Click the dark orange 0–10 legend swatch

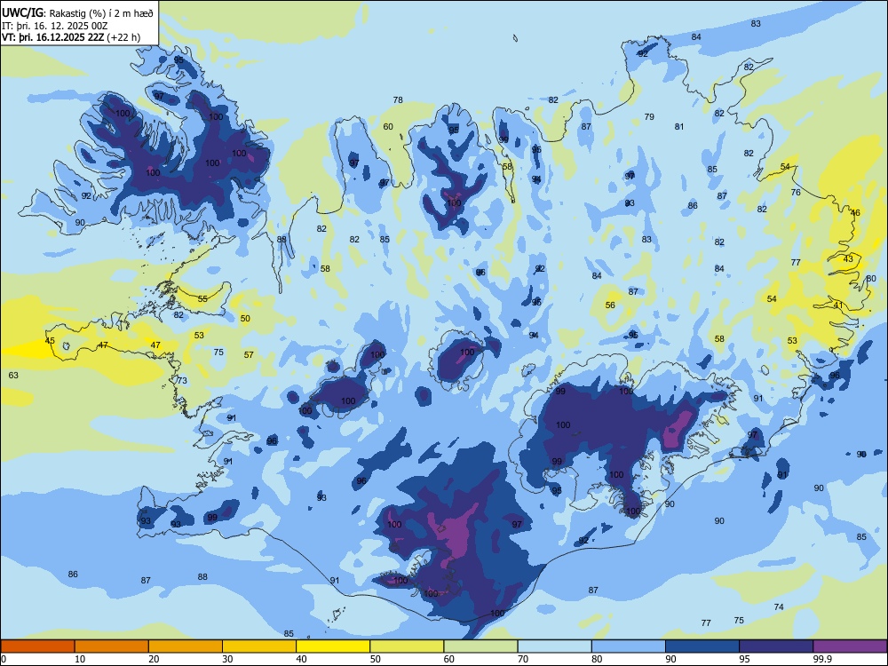(37, 646)
